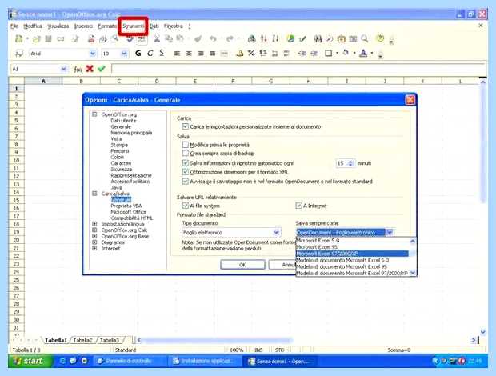Click the Help question mark icon
Viewport: 496px width, 376px height.
(x=380, y=39)
